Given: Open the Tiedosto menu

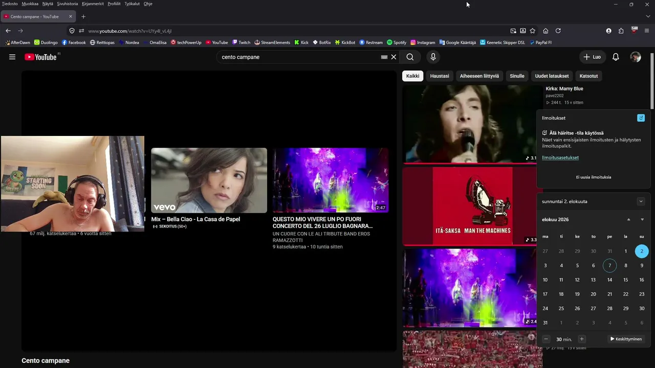Looking at the screenshot, I should pyautogui.click(x=10, y=4).
